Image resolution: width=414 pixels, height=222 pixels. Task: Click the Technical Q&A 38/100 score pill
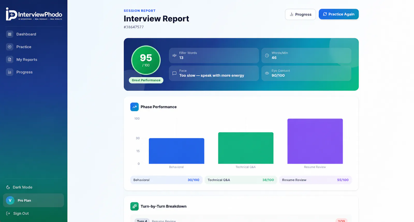[x=241, y=180]
